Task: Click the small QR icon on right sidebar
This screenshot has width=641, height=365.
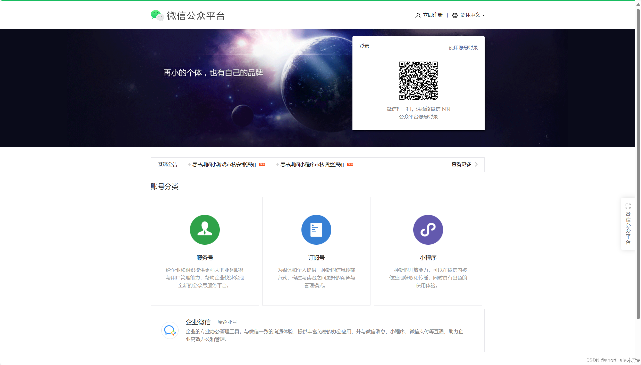Action: [628, 206]
